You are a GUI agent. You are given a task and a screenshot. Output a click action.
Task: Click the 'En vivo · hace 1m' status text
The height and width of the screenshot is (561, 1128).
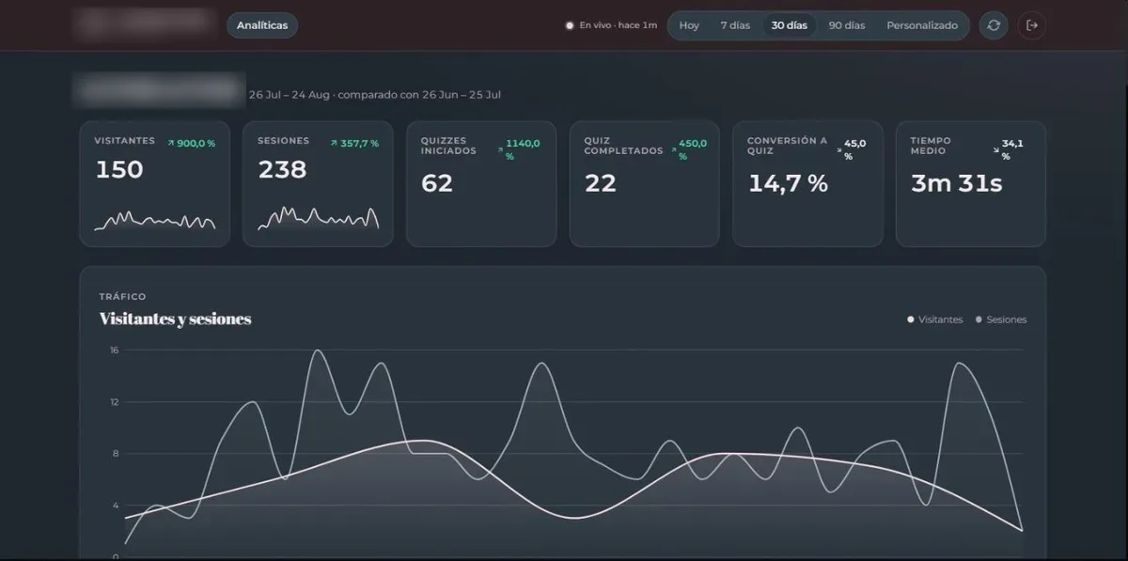(x=618, y=25)
